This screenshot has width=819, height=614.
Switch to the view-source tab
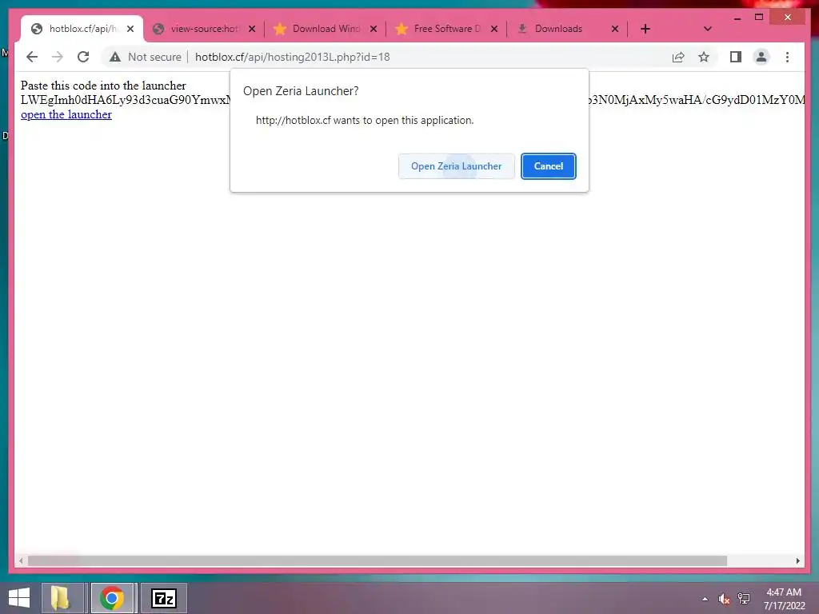pyautogui.click(x=204, y=29)
